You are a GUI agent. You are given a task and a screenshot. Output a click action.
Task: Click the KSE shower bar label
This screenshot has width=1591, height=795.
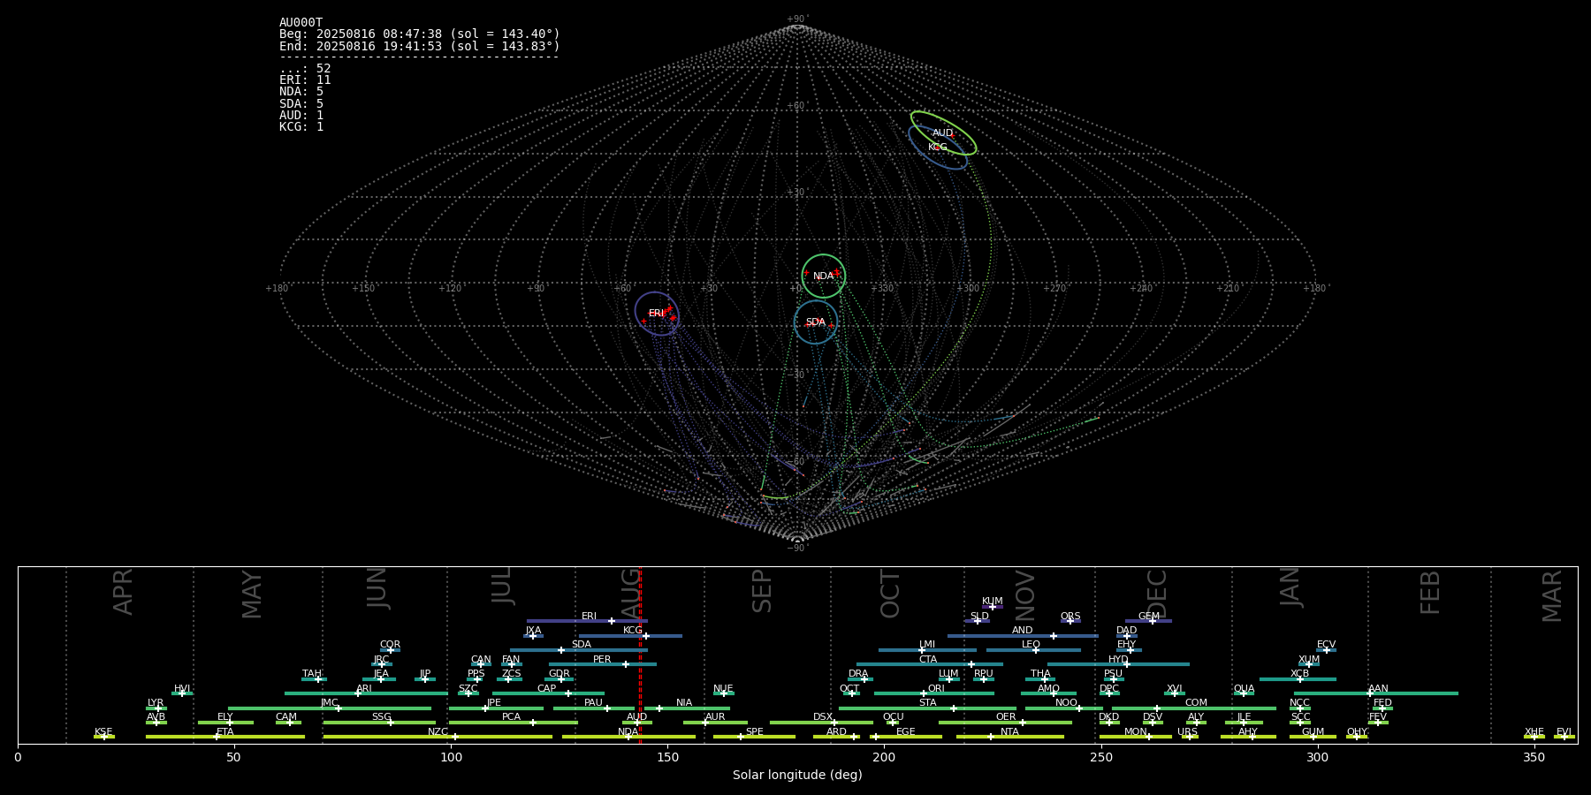point(103,732)
